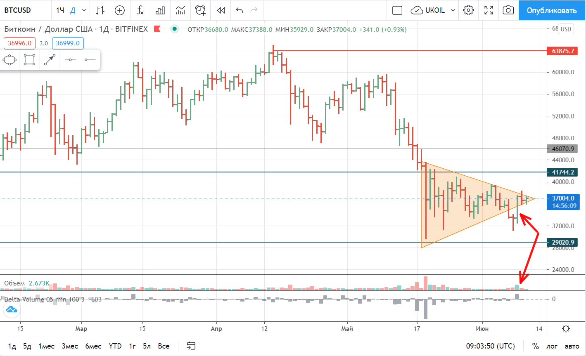Select the chart layout square icon
The height and width of the screenshot is (356, 586).
tap(397, 10)
